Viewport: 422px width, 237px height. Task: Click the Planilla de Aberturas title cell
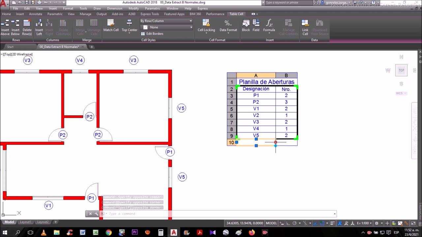[267, 82]
